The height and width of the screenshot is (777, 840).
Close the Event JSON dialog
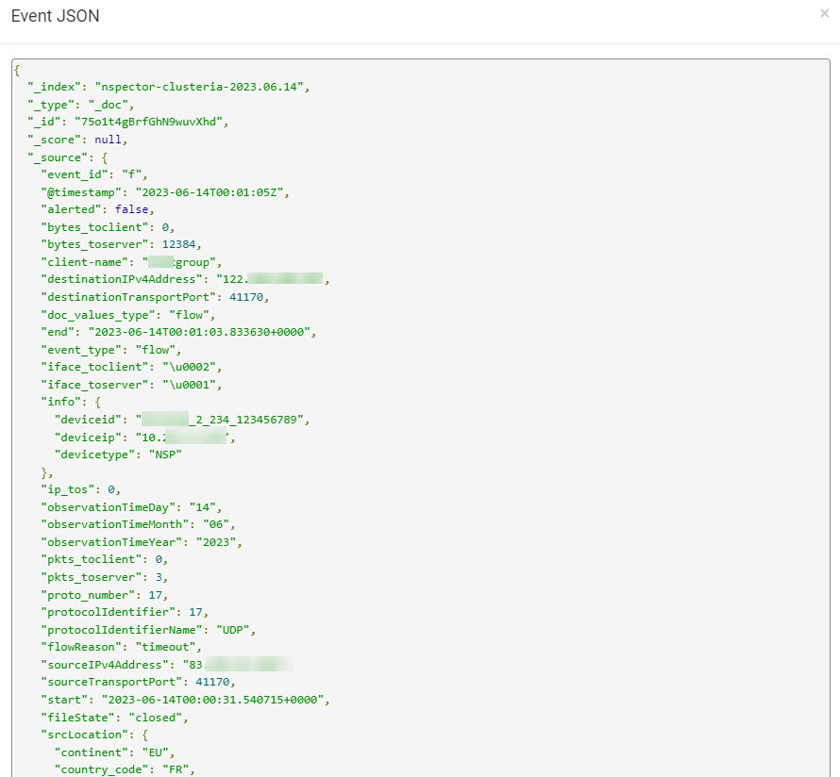(824, 13)
